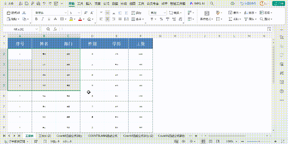Open the COUNTBLANK函数公式 sheet tab
288x144 pixels.
pos(103,136)
